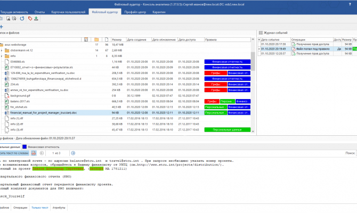Click the blue Финансовая отчетность legend swatch

pyautogui.click(x=25, y=146)
